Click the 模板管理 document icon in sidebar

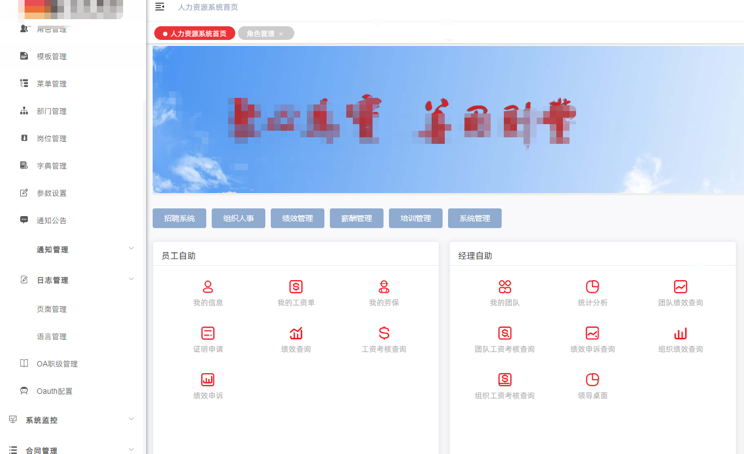pyautogui.click(x=24, y=56)
